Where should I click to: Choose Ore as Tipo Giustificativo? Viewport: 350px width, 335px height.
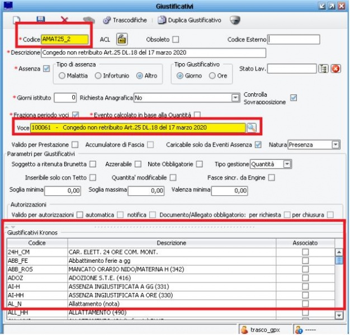pyautogui.click(x=212, y=76)
